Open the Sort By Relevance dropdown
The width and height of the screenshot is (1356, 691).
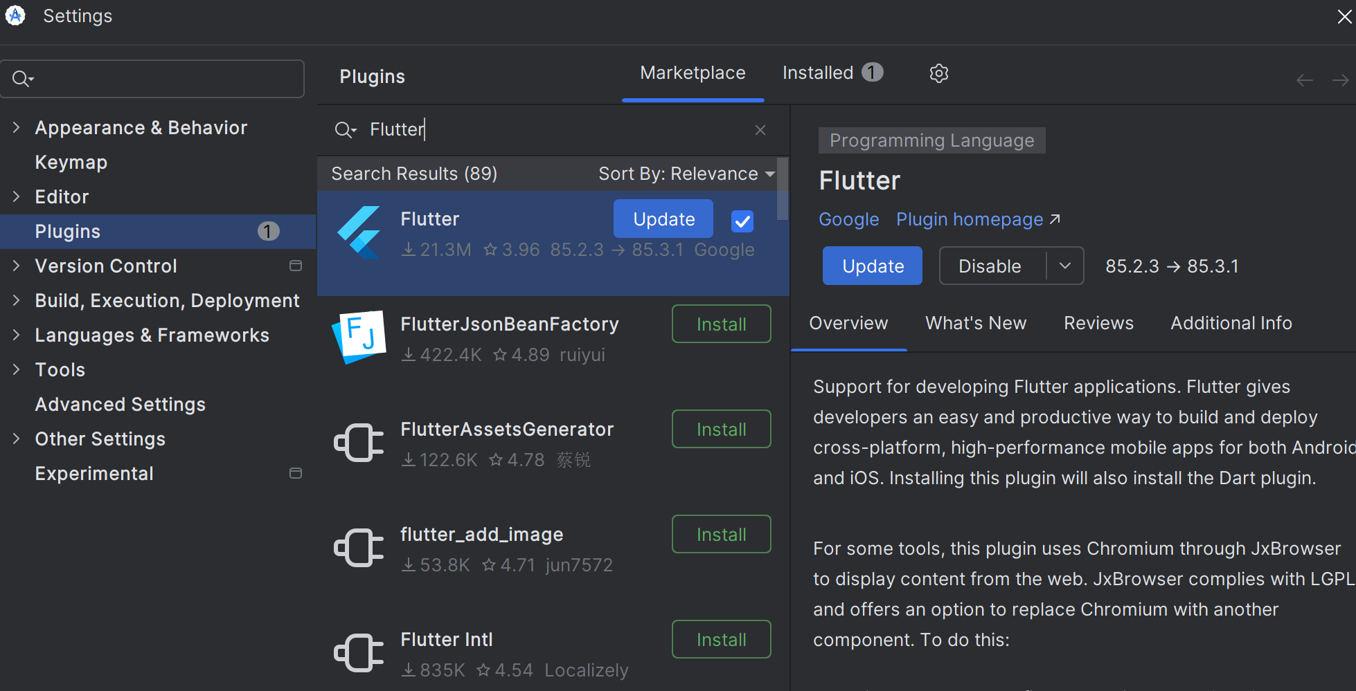[686, 174]
